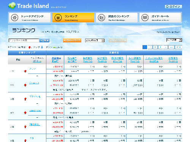
Task: Sort by FX trade count header
Action: (x=117, y=58)
